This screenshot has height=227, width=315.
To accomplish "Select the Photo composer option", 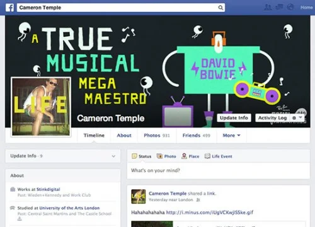I will point(166,156).
